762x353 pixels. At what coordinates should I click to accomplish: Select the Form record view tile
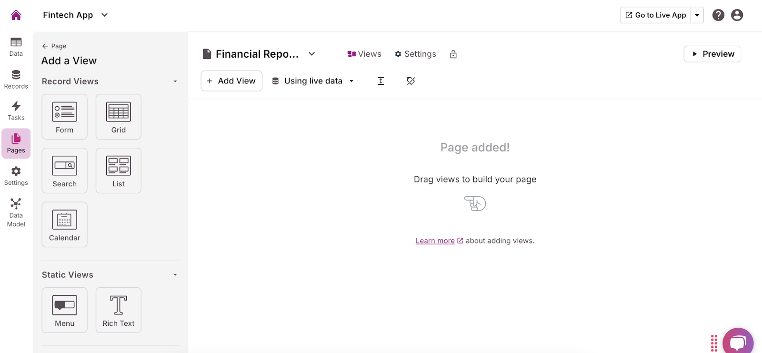point(64,117)
